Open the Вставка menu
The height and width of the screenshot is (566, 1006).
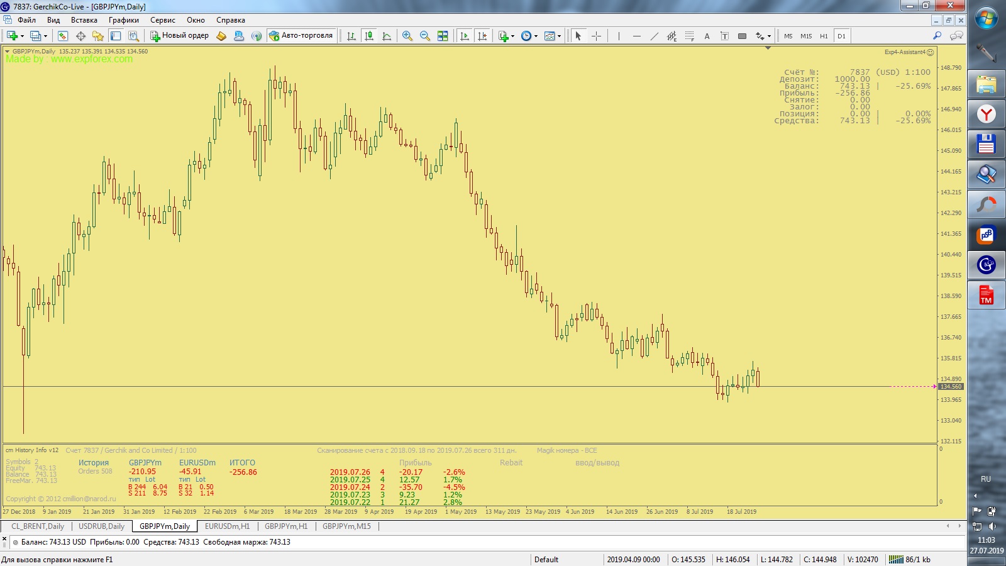[84, 20]
